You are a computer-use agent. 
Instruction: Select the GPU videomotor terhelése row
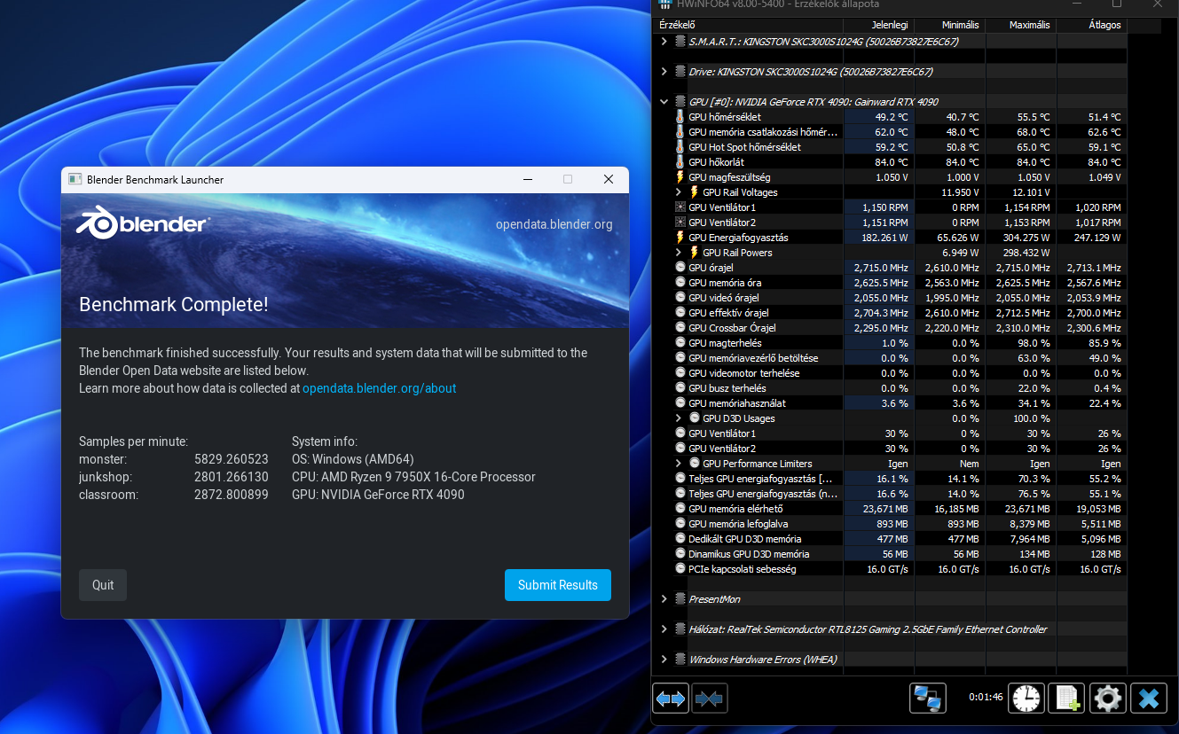coord(891,373)
